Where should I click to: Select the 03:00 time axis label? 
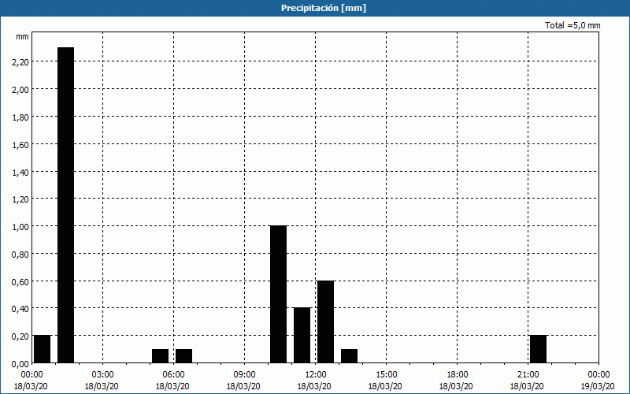(x=103, y=375)
